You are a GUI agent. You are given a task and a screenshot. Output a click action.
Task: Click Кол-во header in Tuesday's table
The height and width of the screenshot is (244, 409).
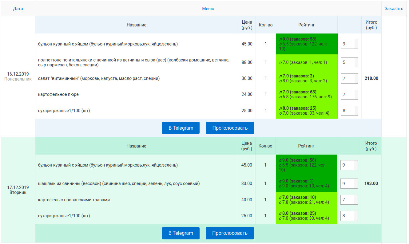265,146
